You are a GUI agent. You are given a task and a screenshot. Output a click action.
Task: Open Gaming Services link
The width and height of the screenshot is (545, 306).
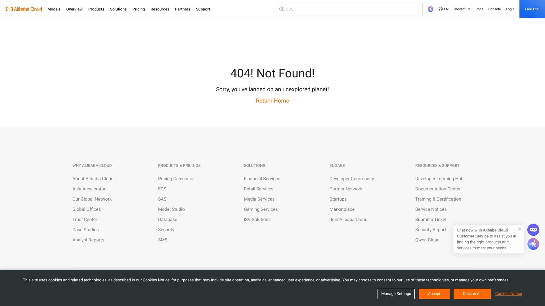[261, 209]
